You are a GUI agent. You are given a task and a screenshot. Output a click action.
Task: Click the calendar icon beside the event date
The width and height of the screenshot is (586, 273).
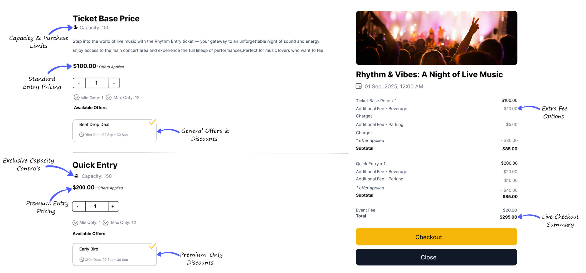click(x=359, y=86)
